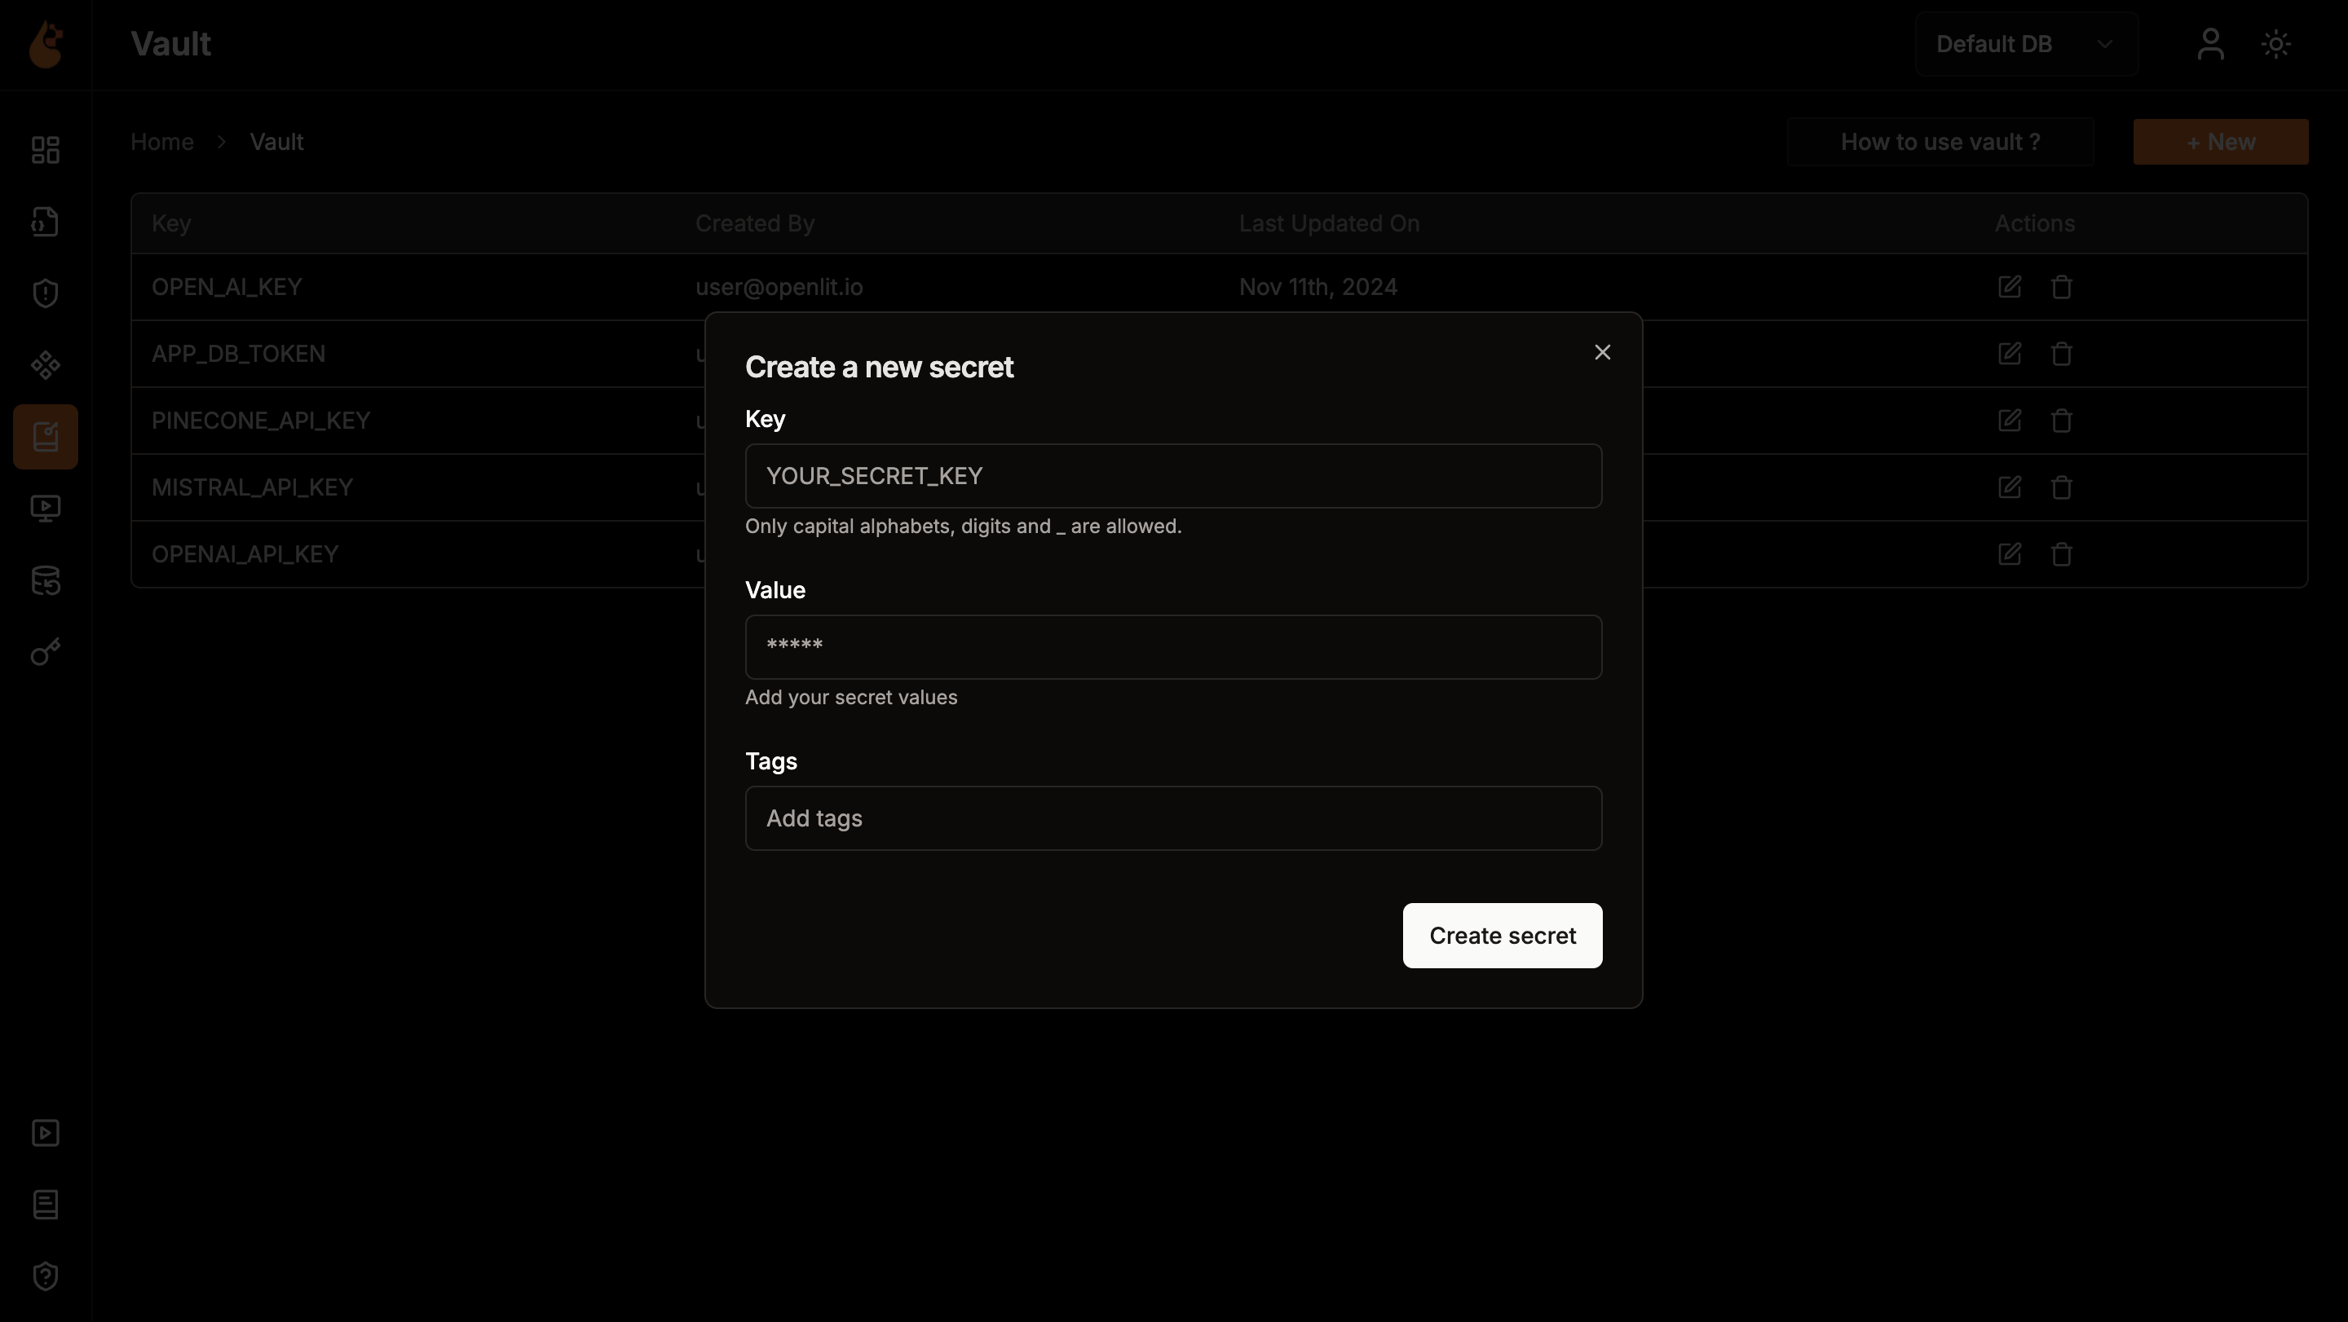Click the edit icon for PINECONE_API_KEY
Image resolution: width=2348 pixels, height=1322 pixels.
tap(2010, 421)
